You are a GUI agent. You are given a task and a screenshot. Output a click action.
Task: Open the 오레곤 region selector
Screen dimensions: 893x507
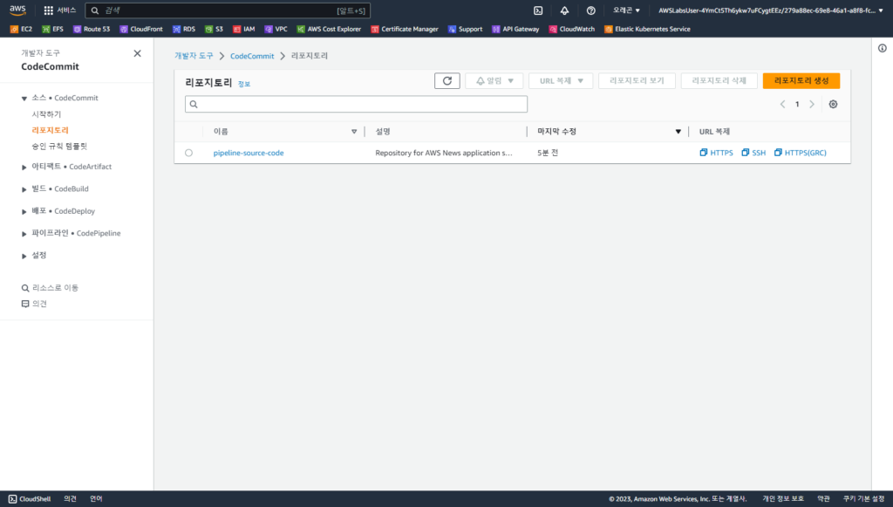click(x=626, y=10)
